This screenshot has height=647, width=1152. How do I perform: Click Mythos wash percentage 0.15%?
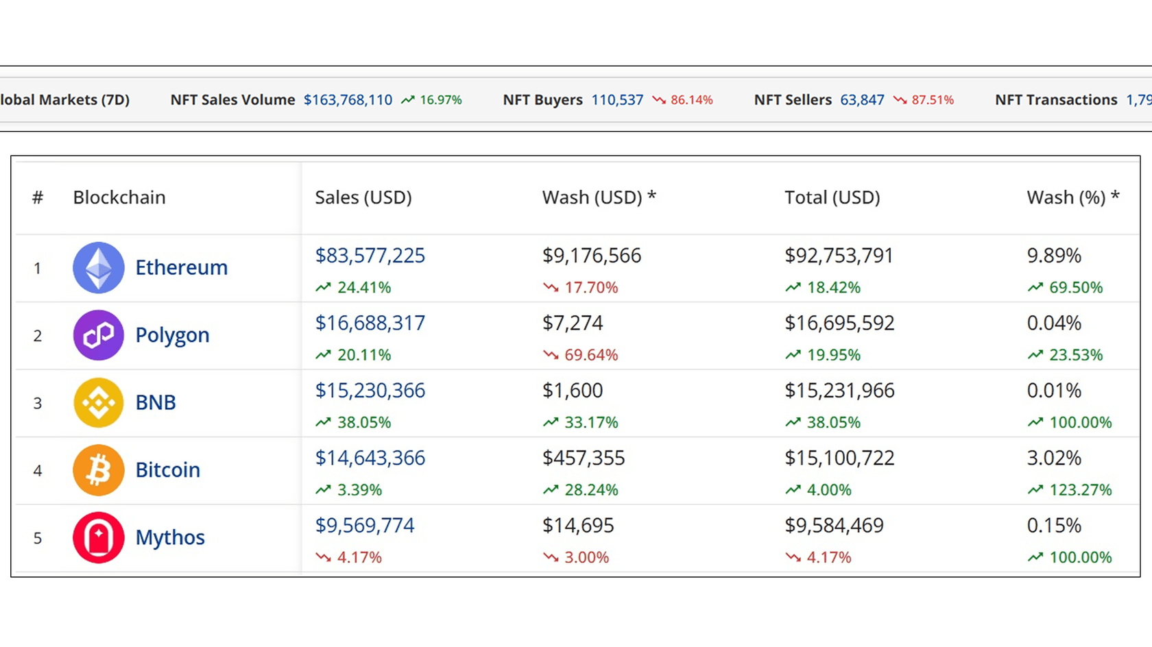click(x=1054, y=526)
